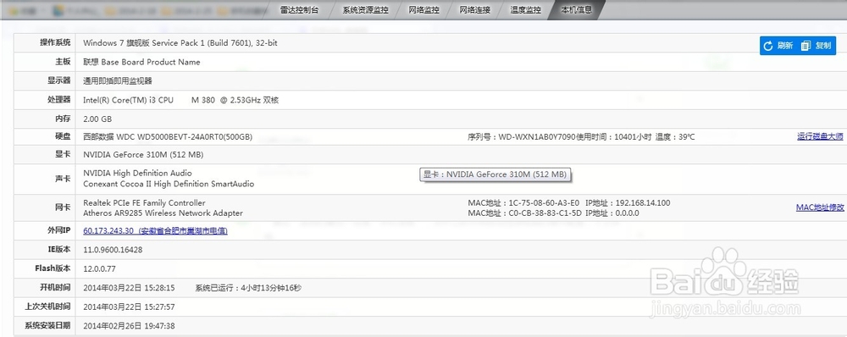The image size is (847, 337).
Task: Select the Flash version 12.0.0.77 value
Action: click(99, 268)
